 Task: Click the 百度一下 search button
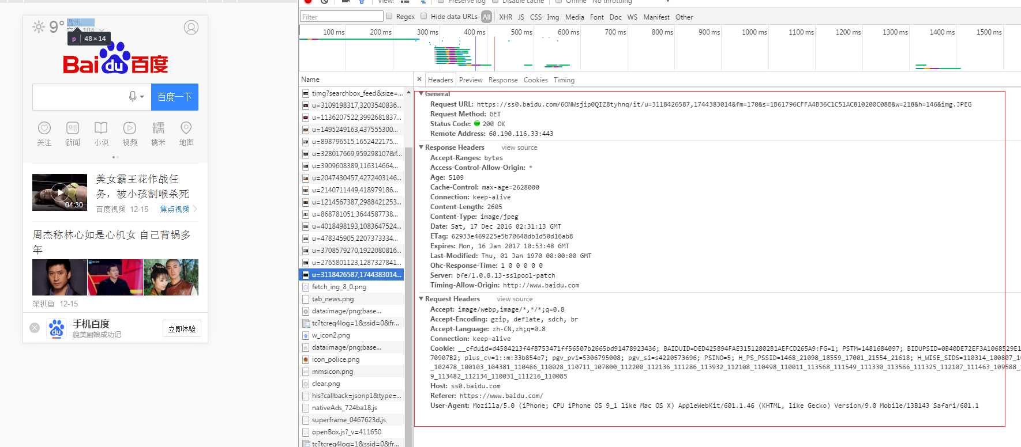tap(175, 97)
